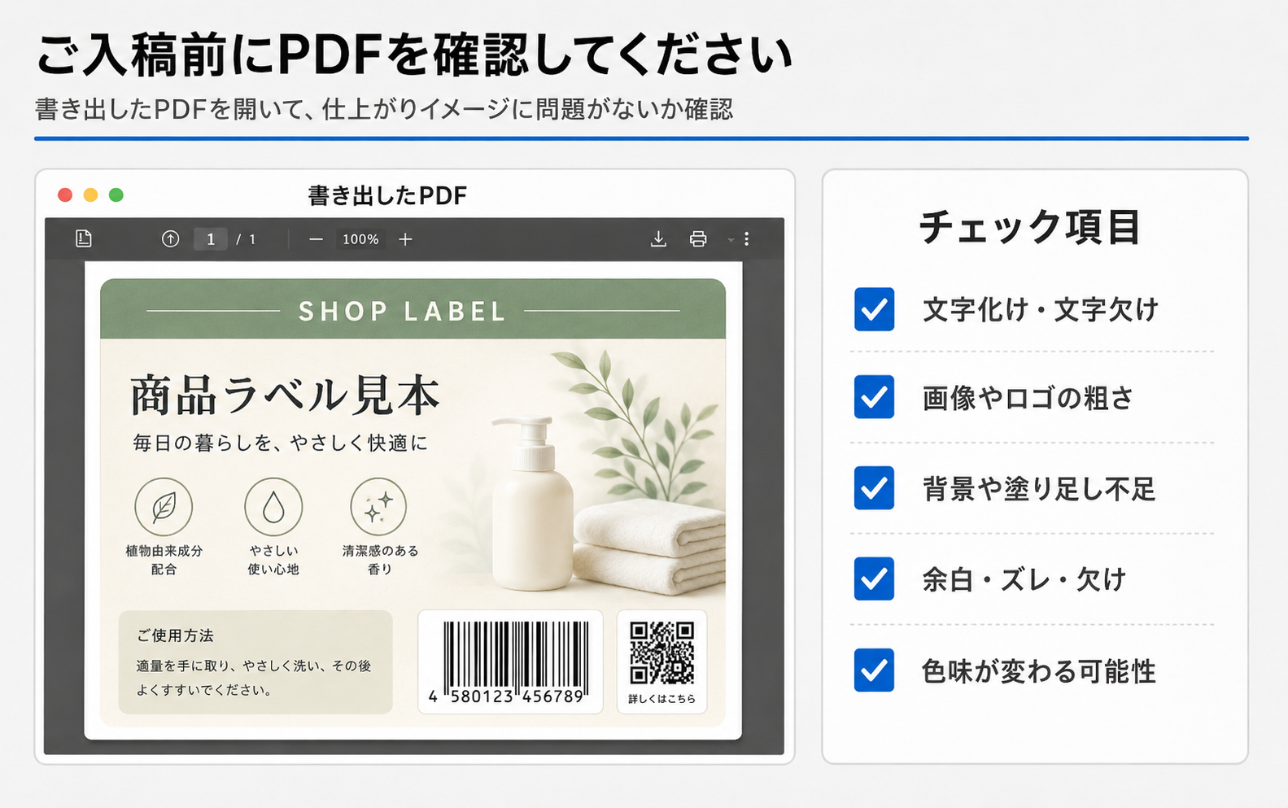This screenshot has width=1288, height=808.
Task: Toggle the 背景や塗り足し不足 checkbox
Action: (874, 488)
